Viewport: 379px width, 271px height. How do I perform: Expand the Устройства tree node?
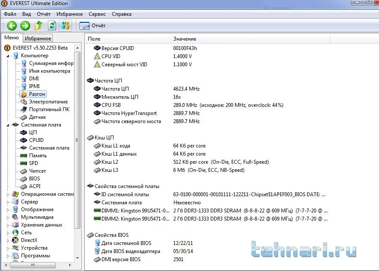[8, 248]
